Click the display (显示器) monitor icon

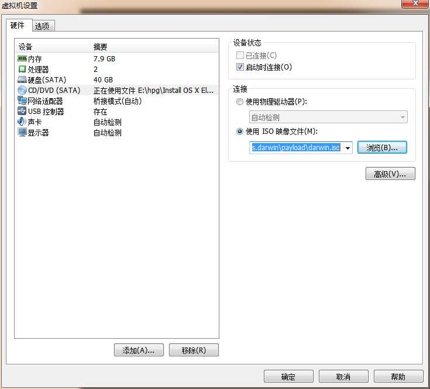click(x=22, y=132)
